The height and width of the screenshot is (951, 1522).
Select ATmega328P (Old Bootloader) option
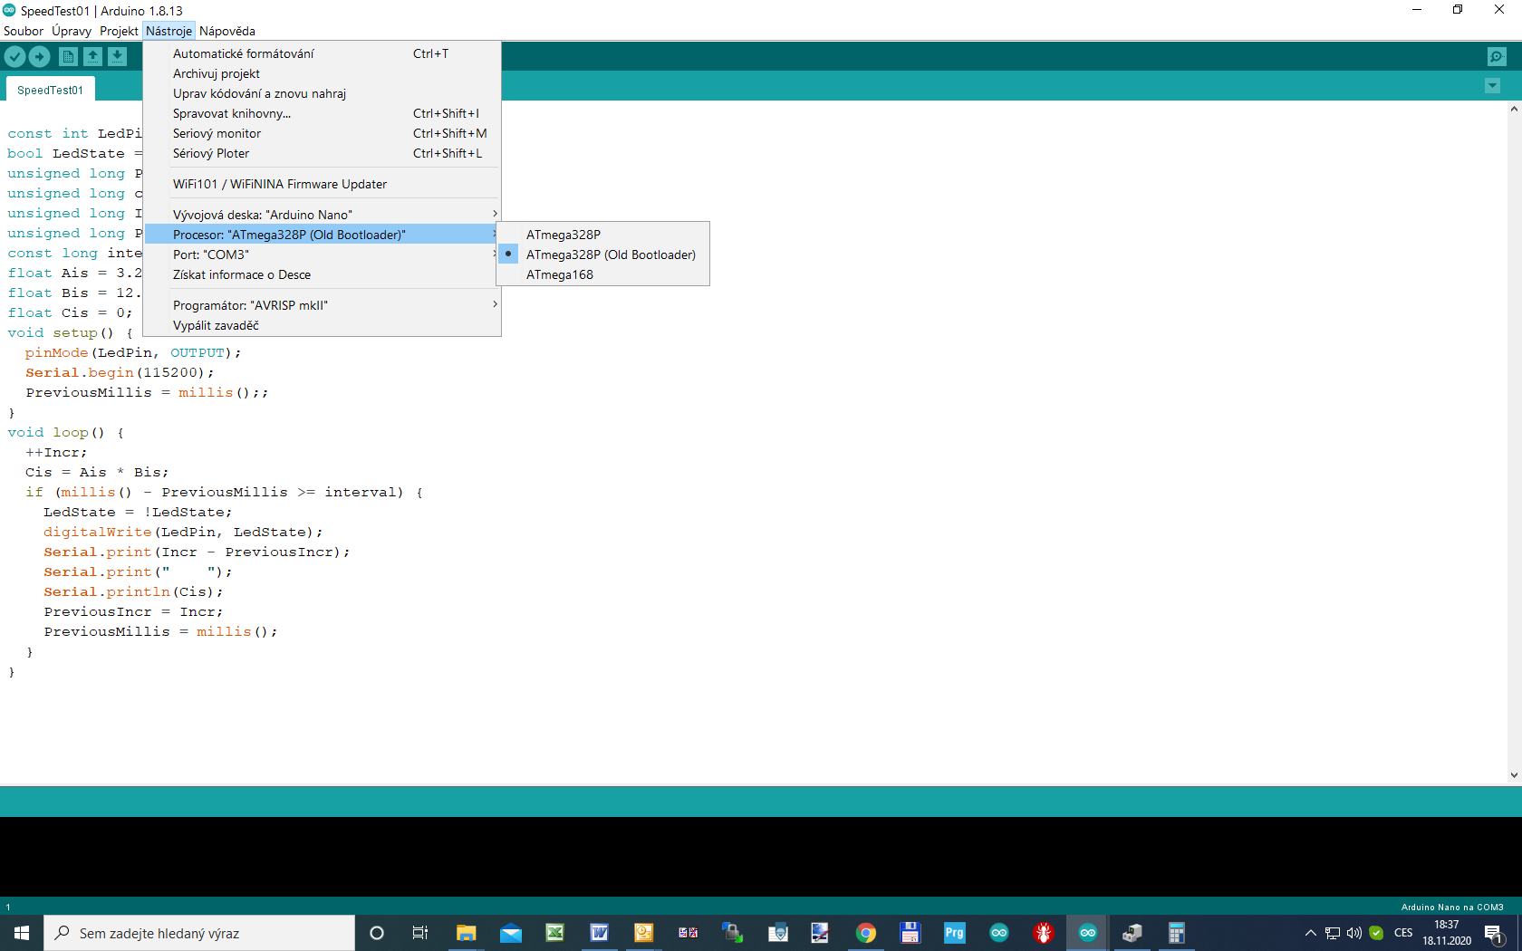coord(610,255)
